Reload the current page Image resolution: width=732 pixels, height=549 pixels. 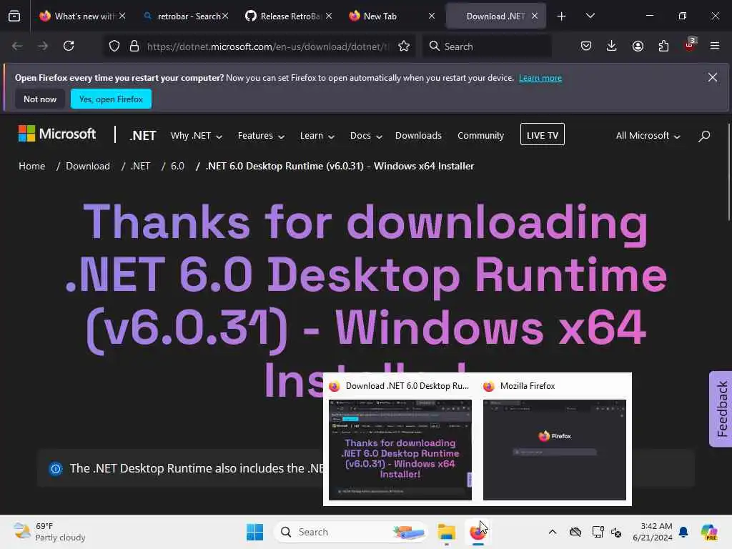coord(69,46)
